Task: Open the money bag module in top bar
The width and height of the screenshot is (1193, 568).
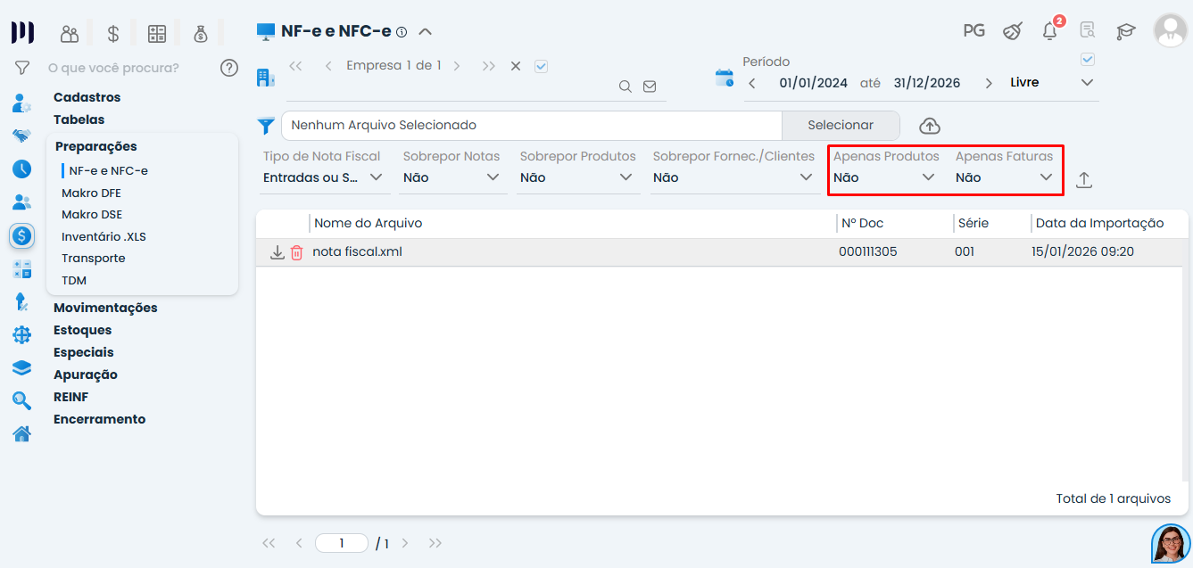Action: pyautogui.click(x=201, y=34)
